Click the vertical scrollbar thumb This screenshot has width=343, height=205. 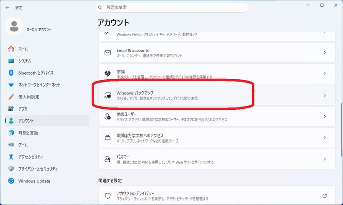click(x=341, y=129)
